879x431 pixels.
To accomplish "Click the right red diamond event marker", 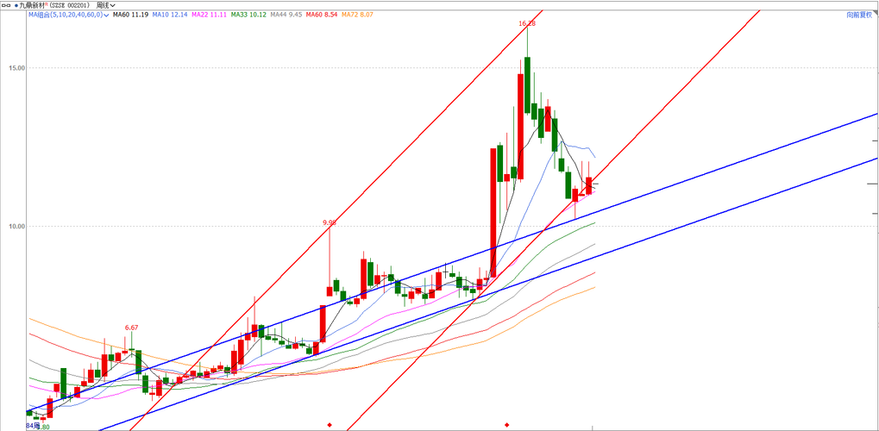I will point(507,425).
